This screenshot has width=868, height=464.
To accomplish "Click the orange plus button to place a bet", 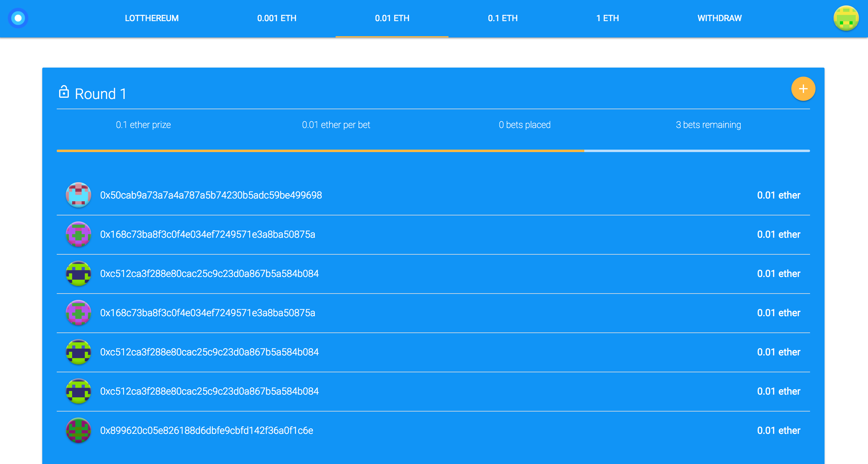I will click(803, 89).
